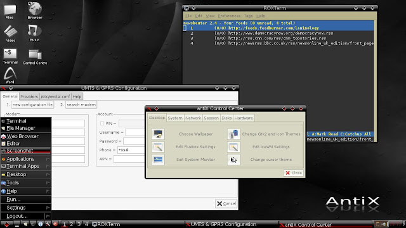Switch to the Disks tab

pos(226,118)
